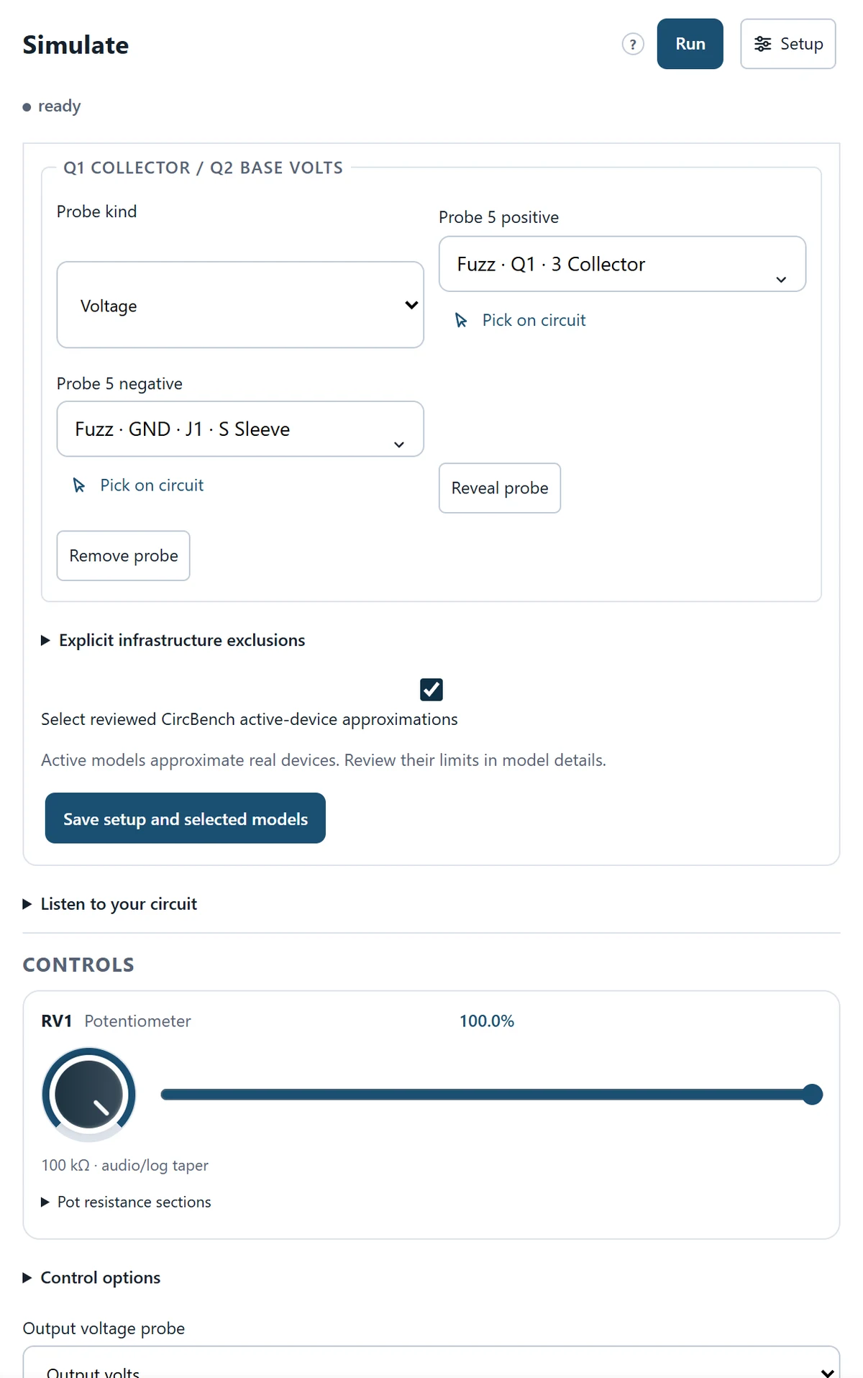Expand Control options
The height and width of the screenshot is (1378, 863).
click(x=92, y=1278)
